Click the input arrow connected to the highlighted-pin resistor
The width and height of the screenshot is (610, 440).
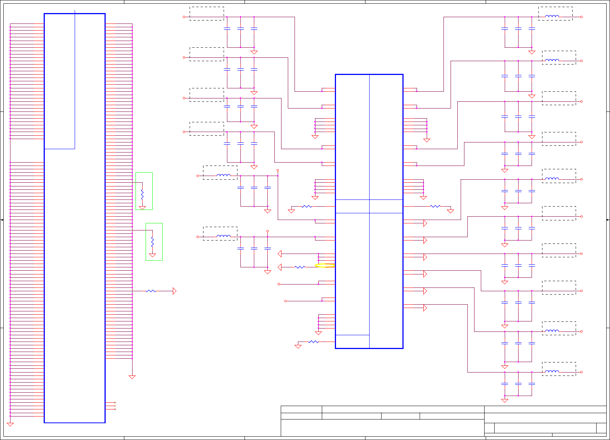(280, 267)
